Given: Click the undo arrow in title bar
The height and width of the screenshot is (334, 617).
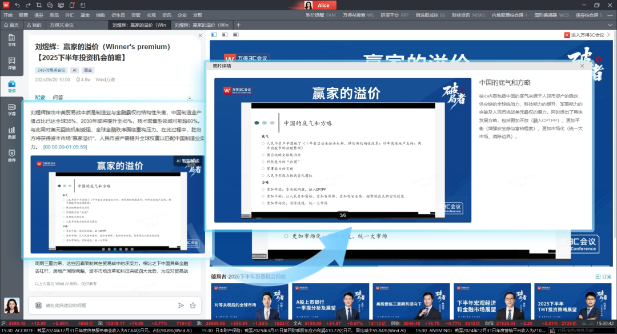Looking at the screenshot, I should tap(17, 5).
